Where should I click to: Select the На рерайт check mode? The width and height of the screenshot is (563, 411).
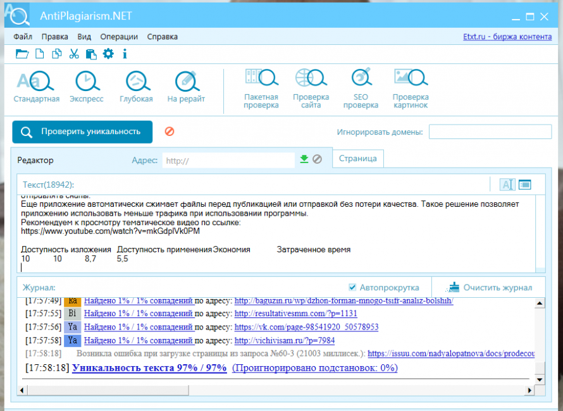(x=186, y=87)
